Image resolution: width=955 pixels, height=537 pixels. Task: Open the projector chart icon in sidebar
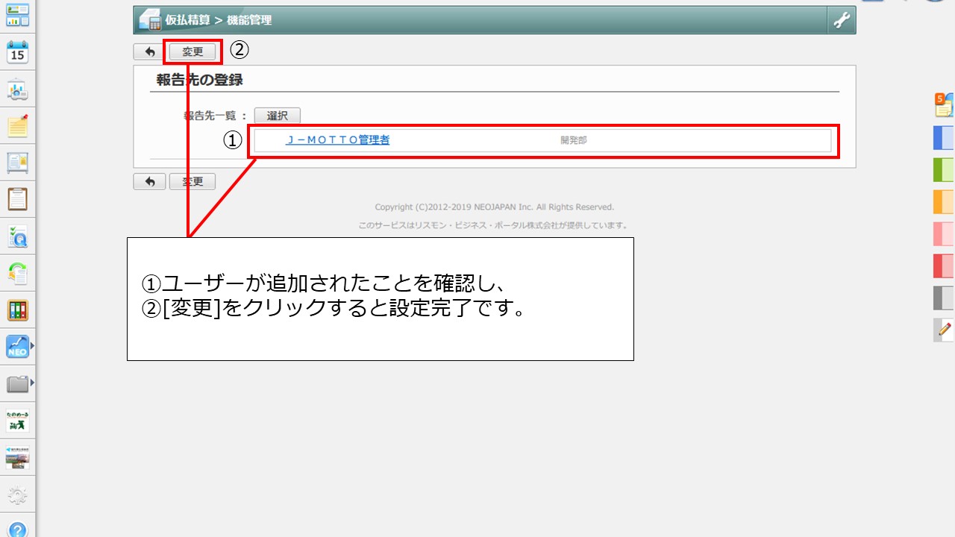[x=17, y=90]
